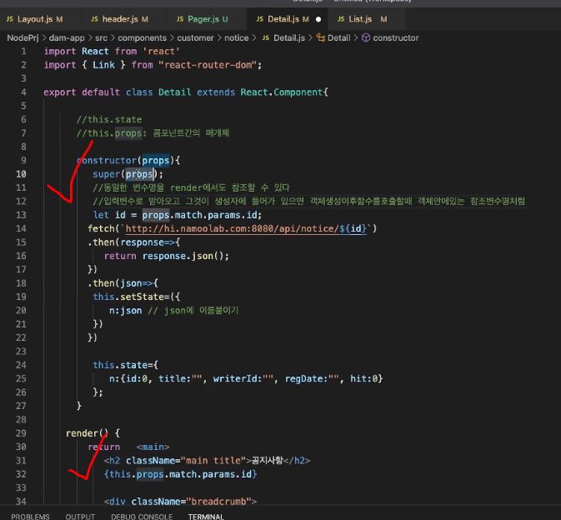Click 'Detail' class name in export line

tap(174, 92)
